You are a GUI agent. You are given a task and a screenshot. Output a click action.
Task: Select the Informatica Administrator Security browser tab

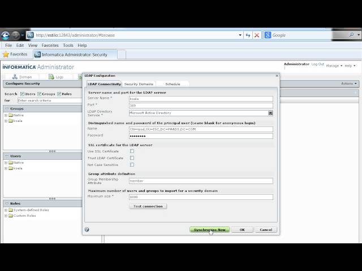(x=75, y=55)
